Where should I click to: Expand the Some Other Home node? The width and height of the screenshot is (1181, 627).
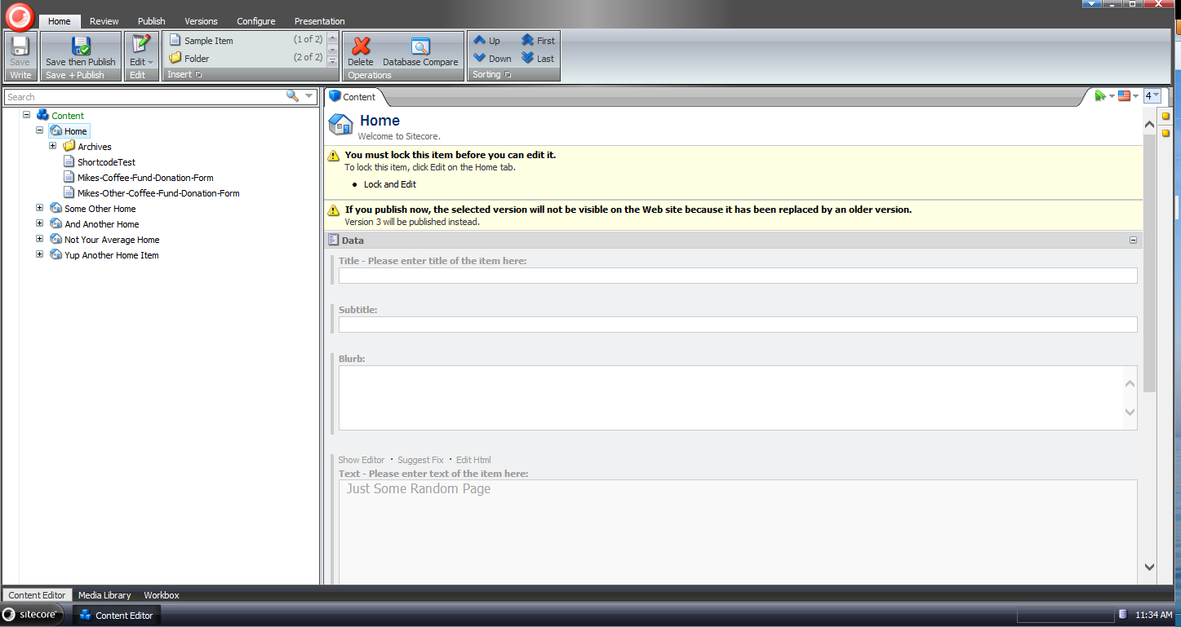coord(40,209)
